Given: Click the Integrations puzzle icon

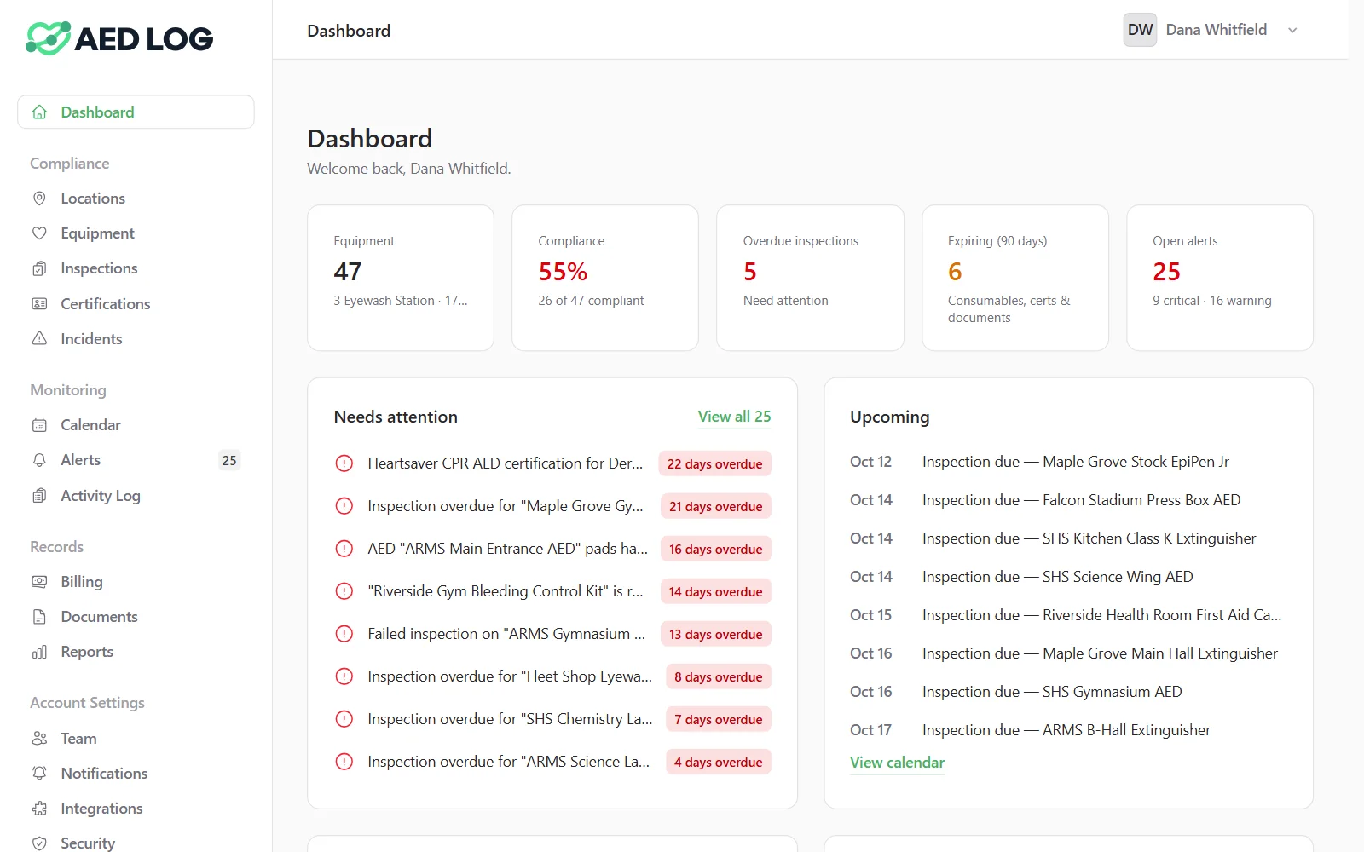Looking at the screenshot, I should tap(39, 809).
